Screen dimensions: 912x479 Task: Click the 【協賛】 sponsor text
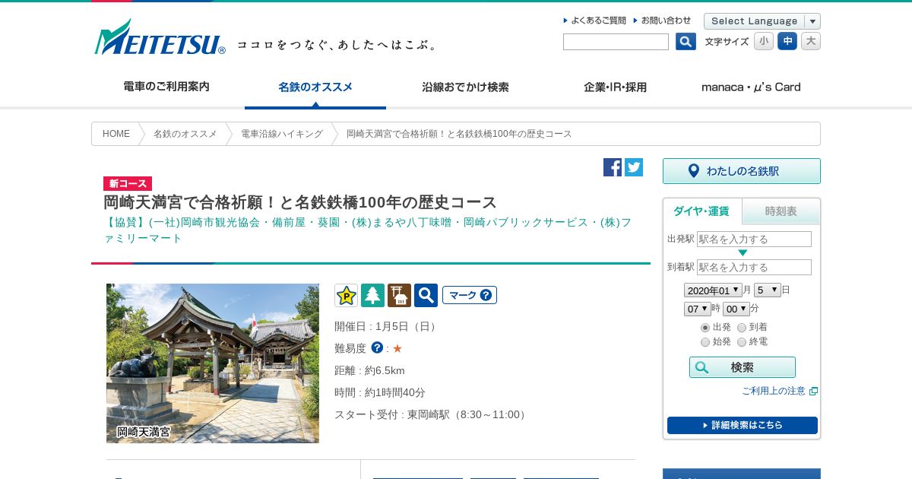[x=368, y=230]
